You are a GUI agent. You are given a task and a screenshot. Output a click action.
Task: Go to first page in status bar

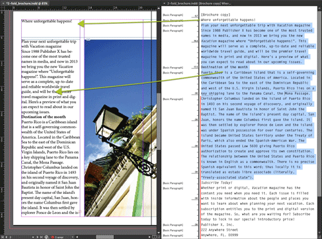(x=3, y=237)
